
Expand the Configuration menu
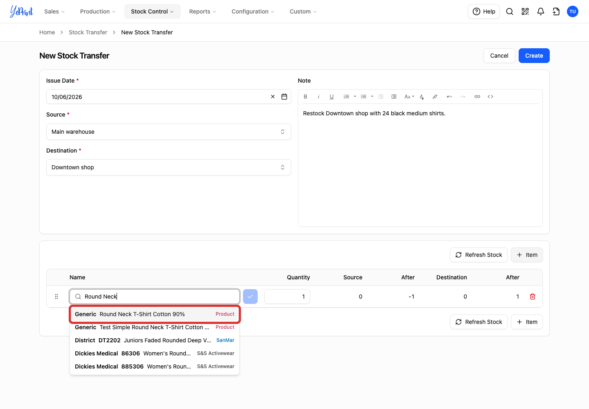pyautogui.click(x=253, y=11)
